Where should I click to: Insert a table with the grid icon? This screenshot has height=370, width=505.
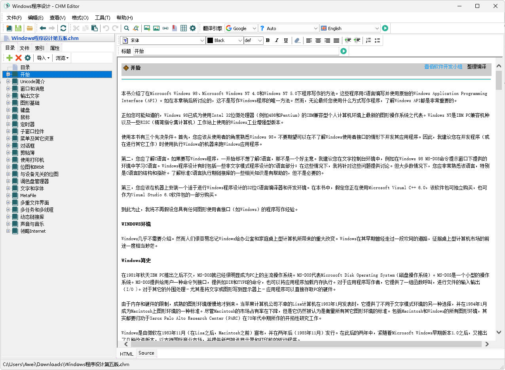point(184,28)
